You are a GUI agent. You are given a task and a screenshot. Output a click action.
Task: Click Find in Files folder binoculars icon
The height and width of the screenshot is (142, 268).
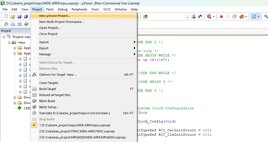(x=145, y=17)
